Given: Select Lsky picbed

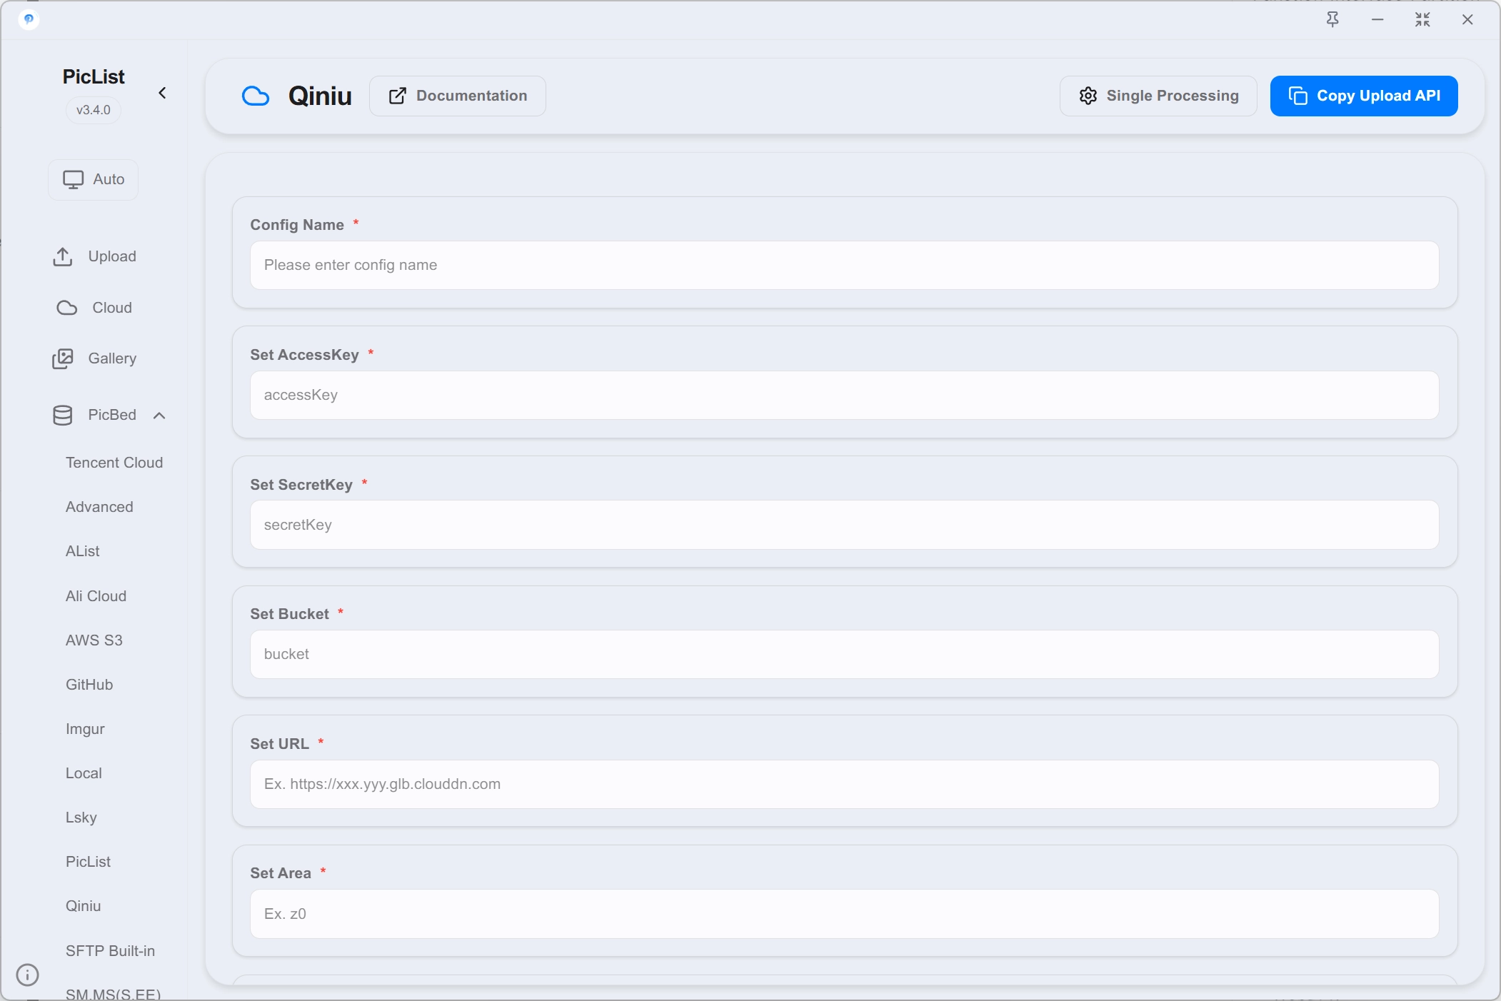Looking at the screenshot, I should point(81,818).
